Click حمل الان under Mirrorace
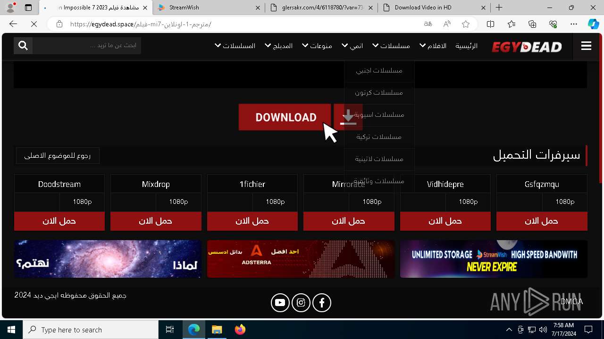This screenshot has width=604, height=339. click(x=349, y=221)
